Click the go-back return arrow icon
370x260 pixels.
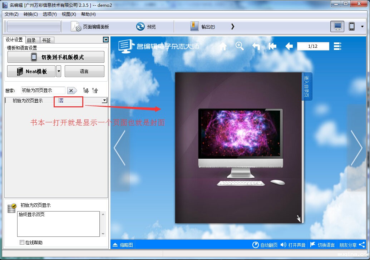pyautogui.click(x=256, y=46)
